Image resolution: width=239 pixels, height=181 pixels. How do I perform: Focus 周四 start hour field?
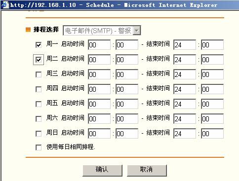(x=99, y=89)
